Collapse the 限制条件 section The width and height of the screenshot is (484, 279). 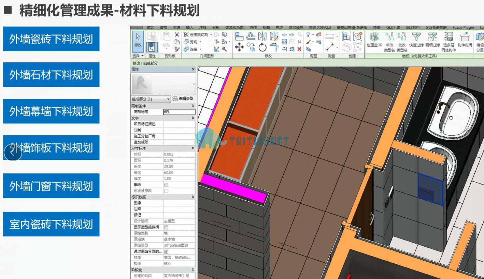click(193, 106)
